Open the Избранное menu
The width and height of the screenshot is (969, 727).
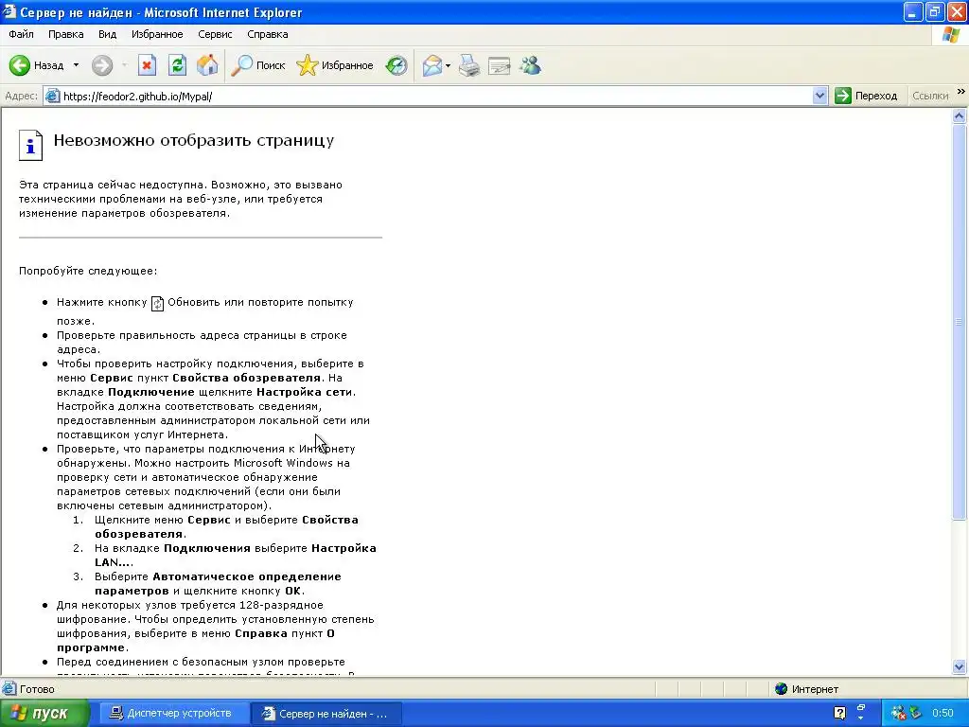pos(157,35)
